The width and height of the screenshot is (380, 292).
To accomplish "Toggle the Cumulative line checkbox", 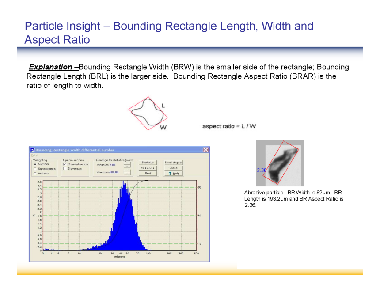I will (x=65, y=164).
